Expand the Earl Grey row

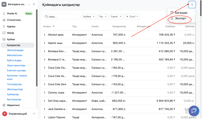pyautogui.click(x=44, y=101)
